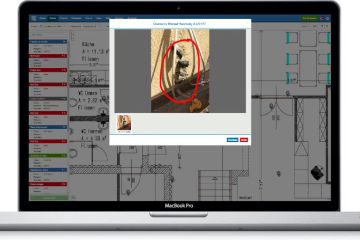The width and height of the screenshot is (360, 240).
Task: Open the Users menu item
Action: (99, 18)
